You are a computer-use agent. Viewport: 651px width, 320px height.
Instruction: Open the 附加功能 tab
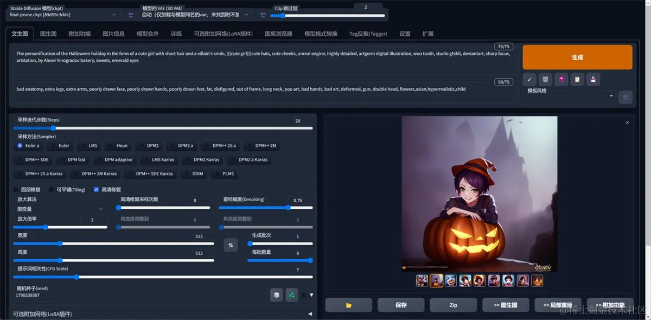pyautogui.click(x=80, y=34)
